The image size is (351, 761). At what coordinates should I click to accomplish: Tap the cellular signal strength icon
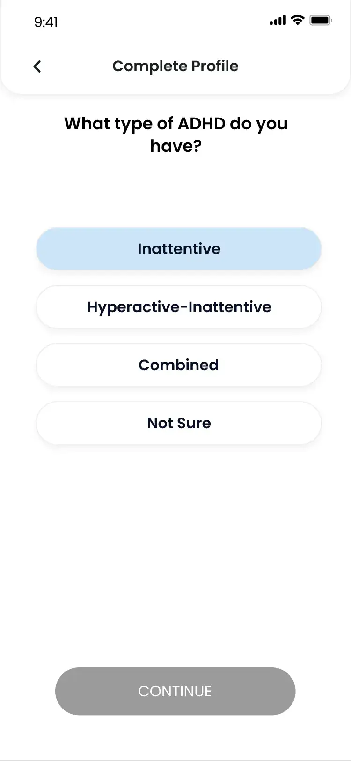coord(278,20)
